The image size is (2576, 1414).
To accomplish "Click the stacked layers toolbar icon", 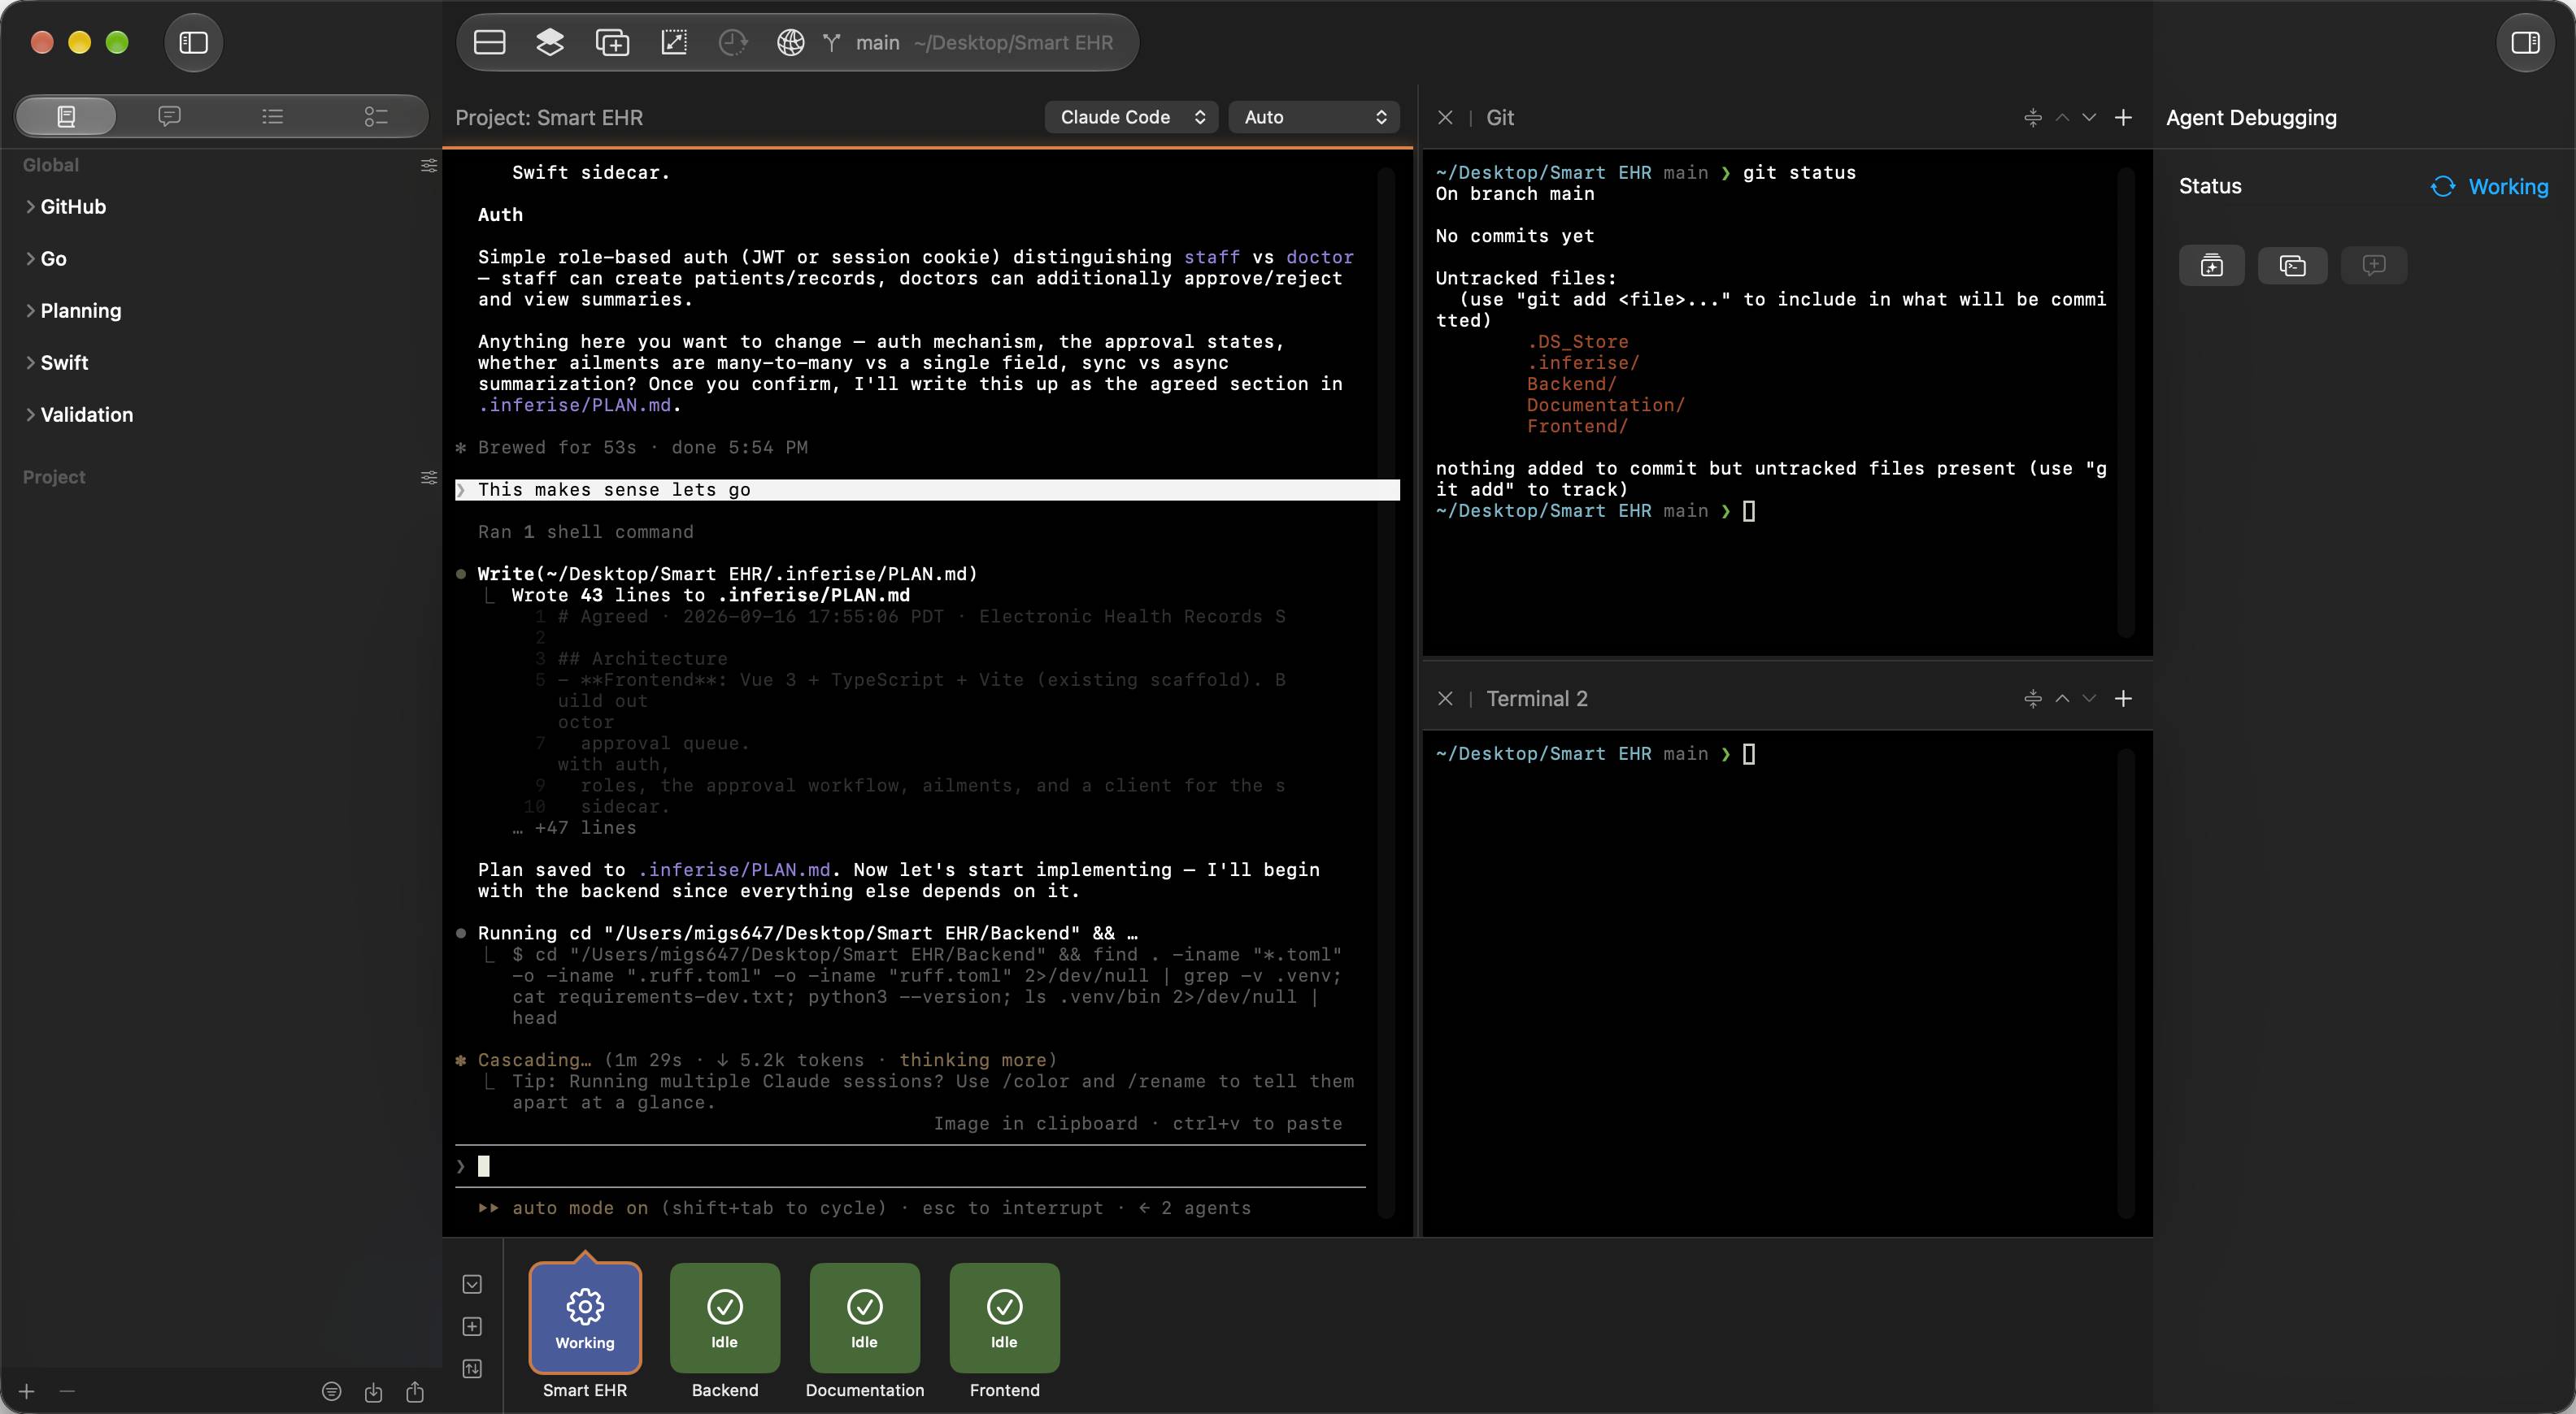I will pyautogui.click(x=550, y=43).
